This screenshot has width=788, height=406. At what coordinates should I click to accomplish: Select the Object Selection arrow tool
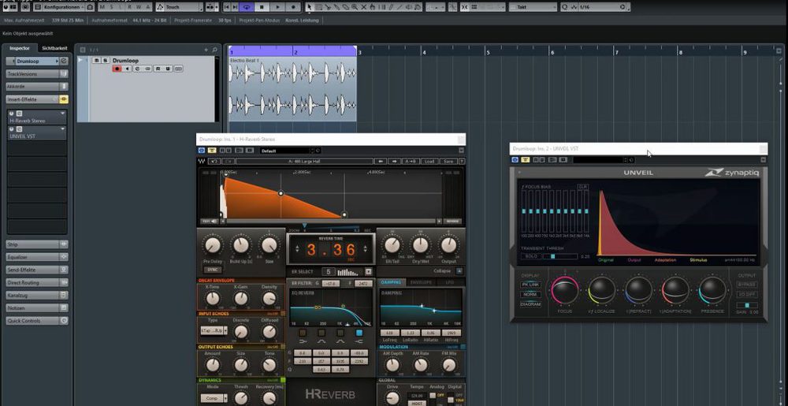coord(309,7)
